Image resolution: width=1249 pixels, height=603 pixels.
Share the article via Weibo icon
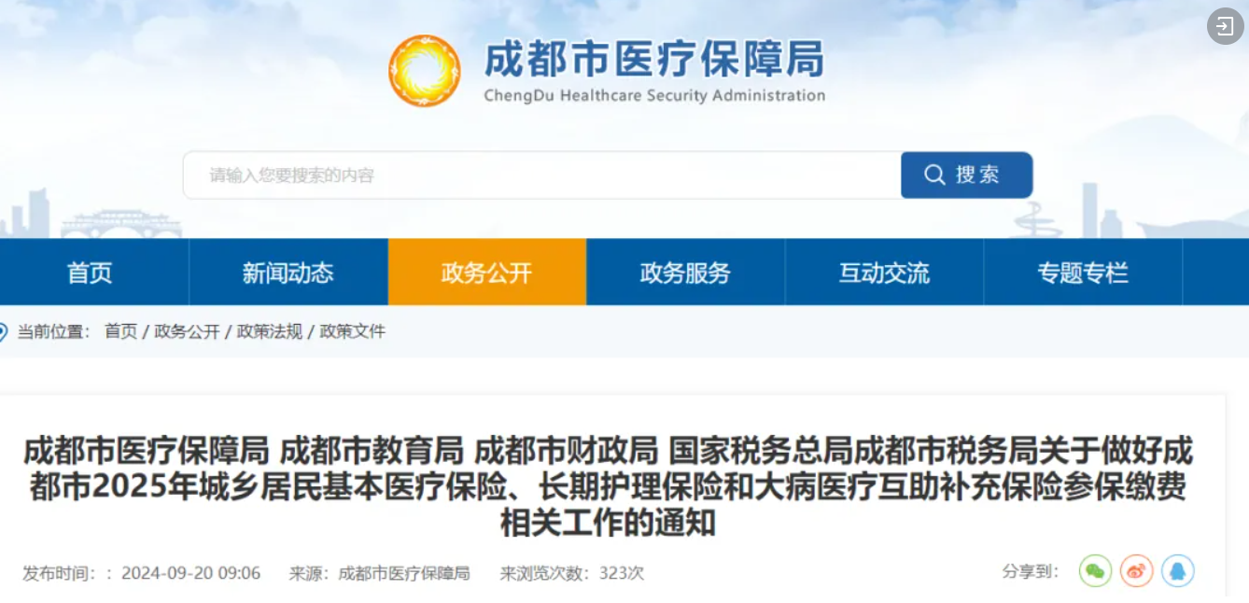pos(1136,570)
